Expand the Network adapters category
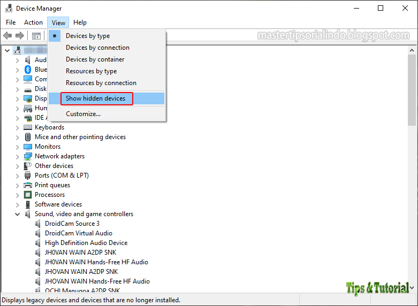The width and height of the screenshot is (418, 306). coord(17,157)
